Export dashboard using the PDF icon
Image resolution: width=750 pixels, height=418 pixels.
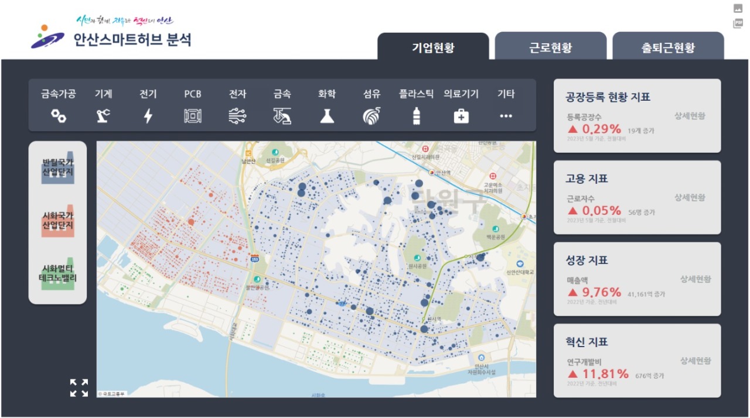tap(738, 23)
